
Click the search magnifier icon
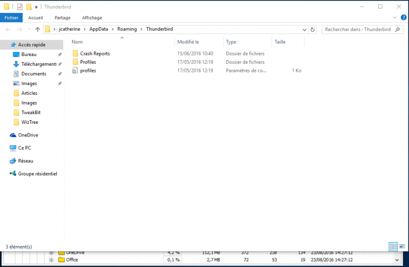coord(398,30)
